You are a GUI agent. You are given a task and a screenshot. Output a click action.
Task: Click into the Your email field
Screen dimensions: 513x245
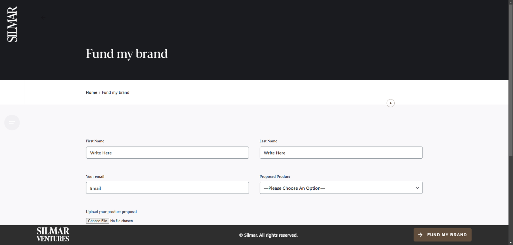[x=167, y=188]
